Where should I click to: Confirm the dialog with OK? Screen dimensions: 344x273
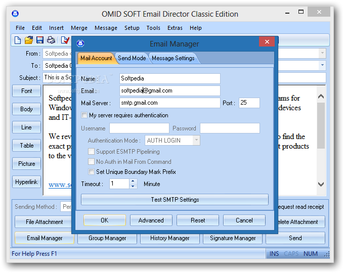point(105,220)
